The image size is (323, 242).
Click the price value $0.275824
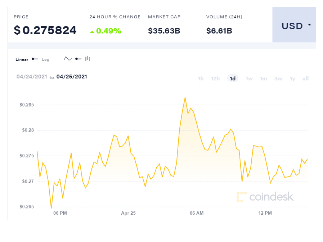[x=45, y=30]
